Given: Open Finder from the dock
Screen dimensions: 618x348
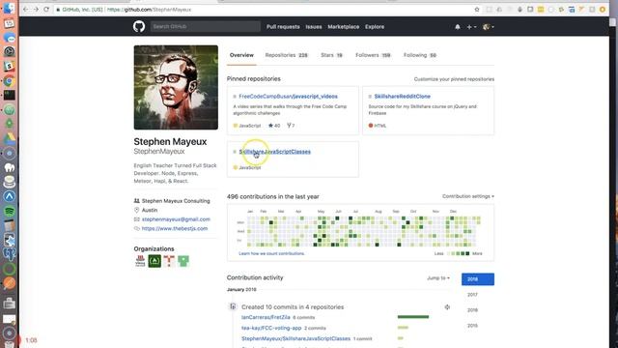Looking at the screenshot, I should (9, 8).
